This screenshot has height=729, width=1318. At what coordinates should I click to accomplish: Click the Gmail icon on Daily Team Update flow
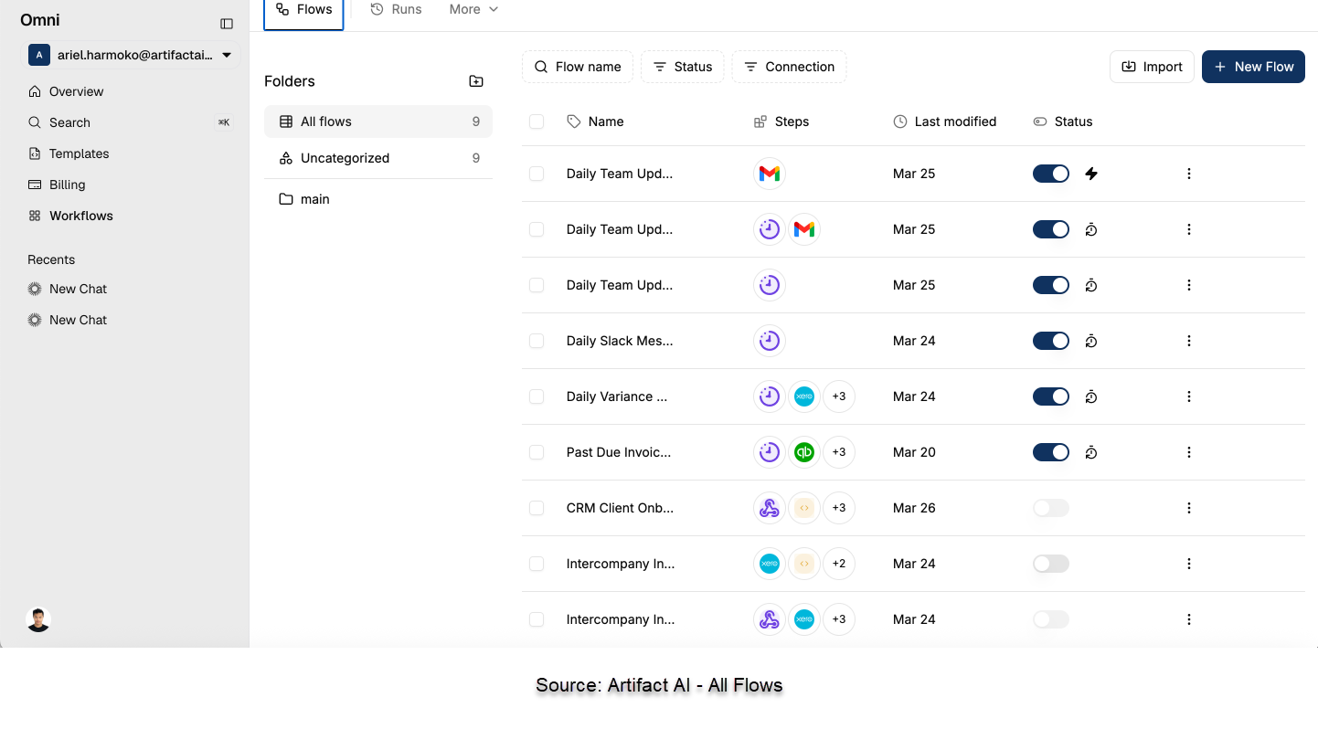coord(770,173)
